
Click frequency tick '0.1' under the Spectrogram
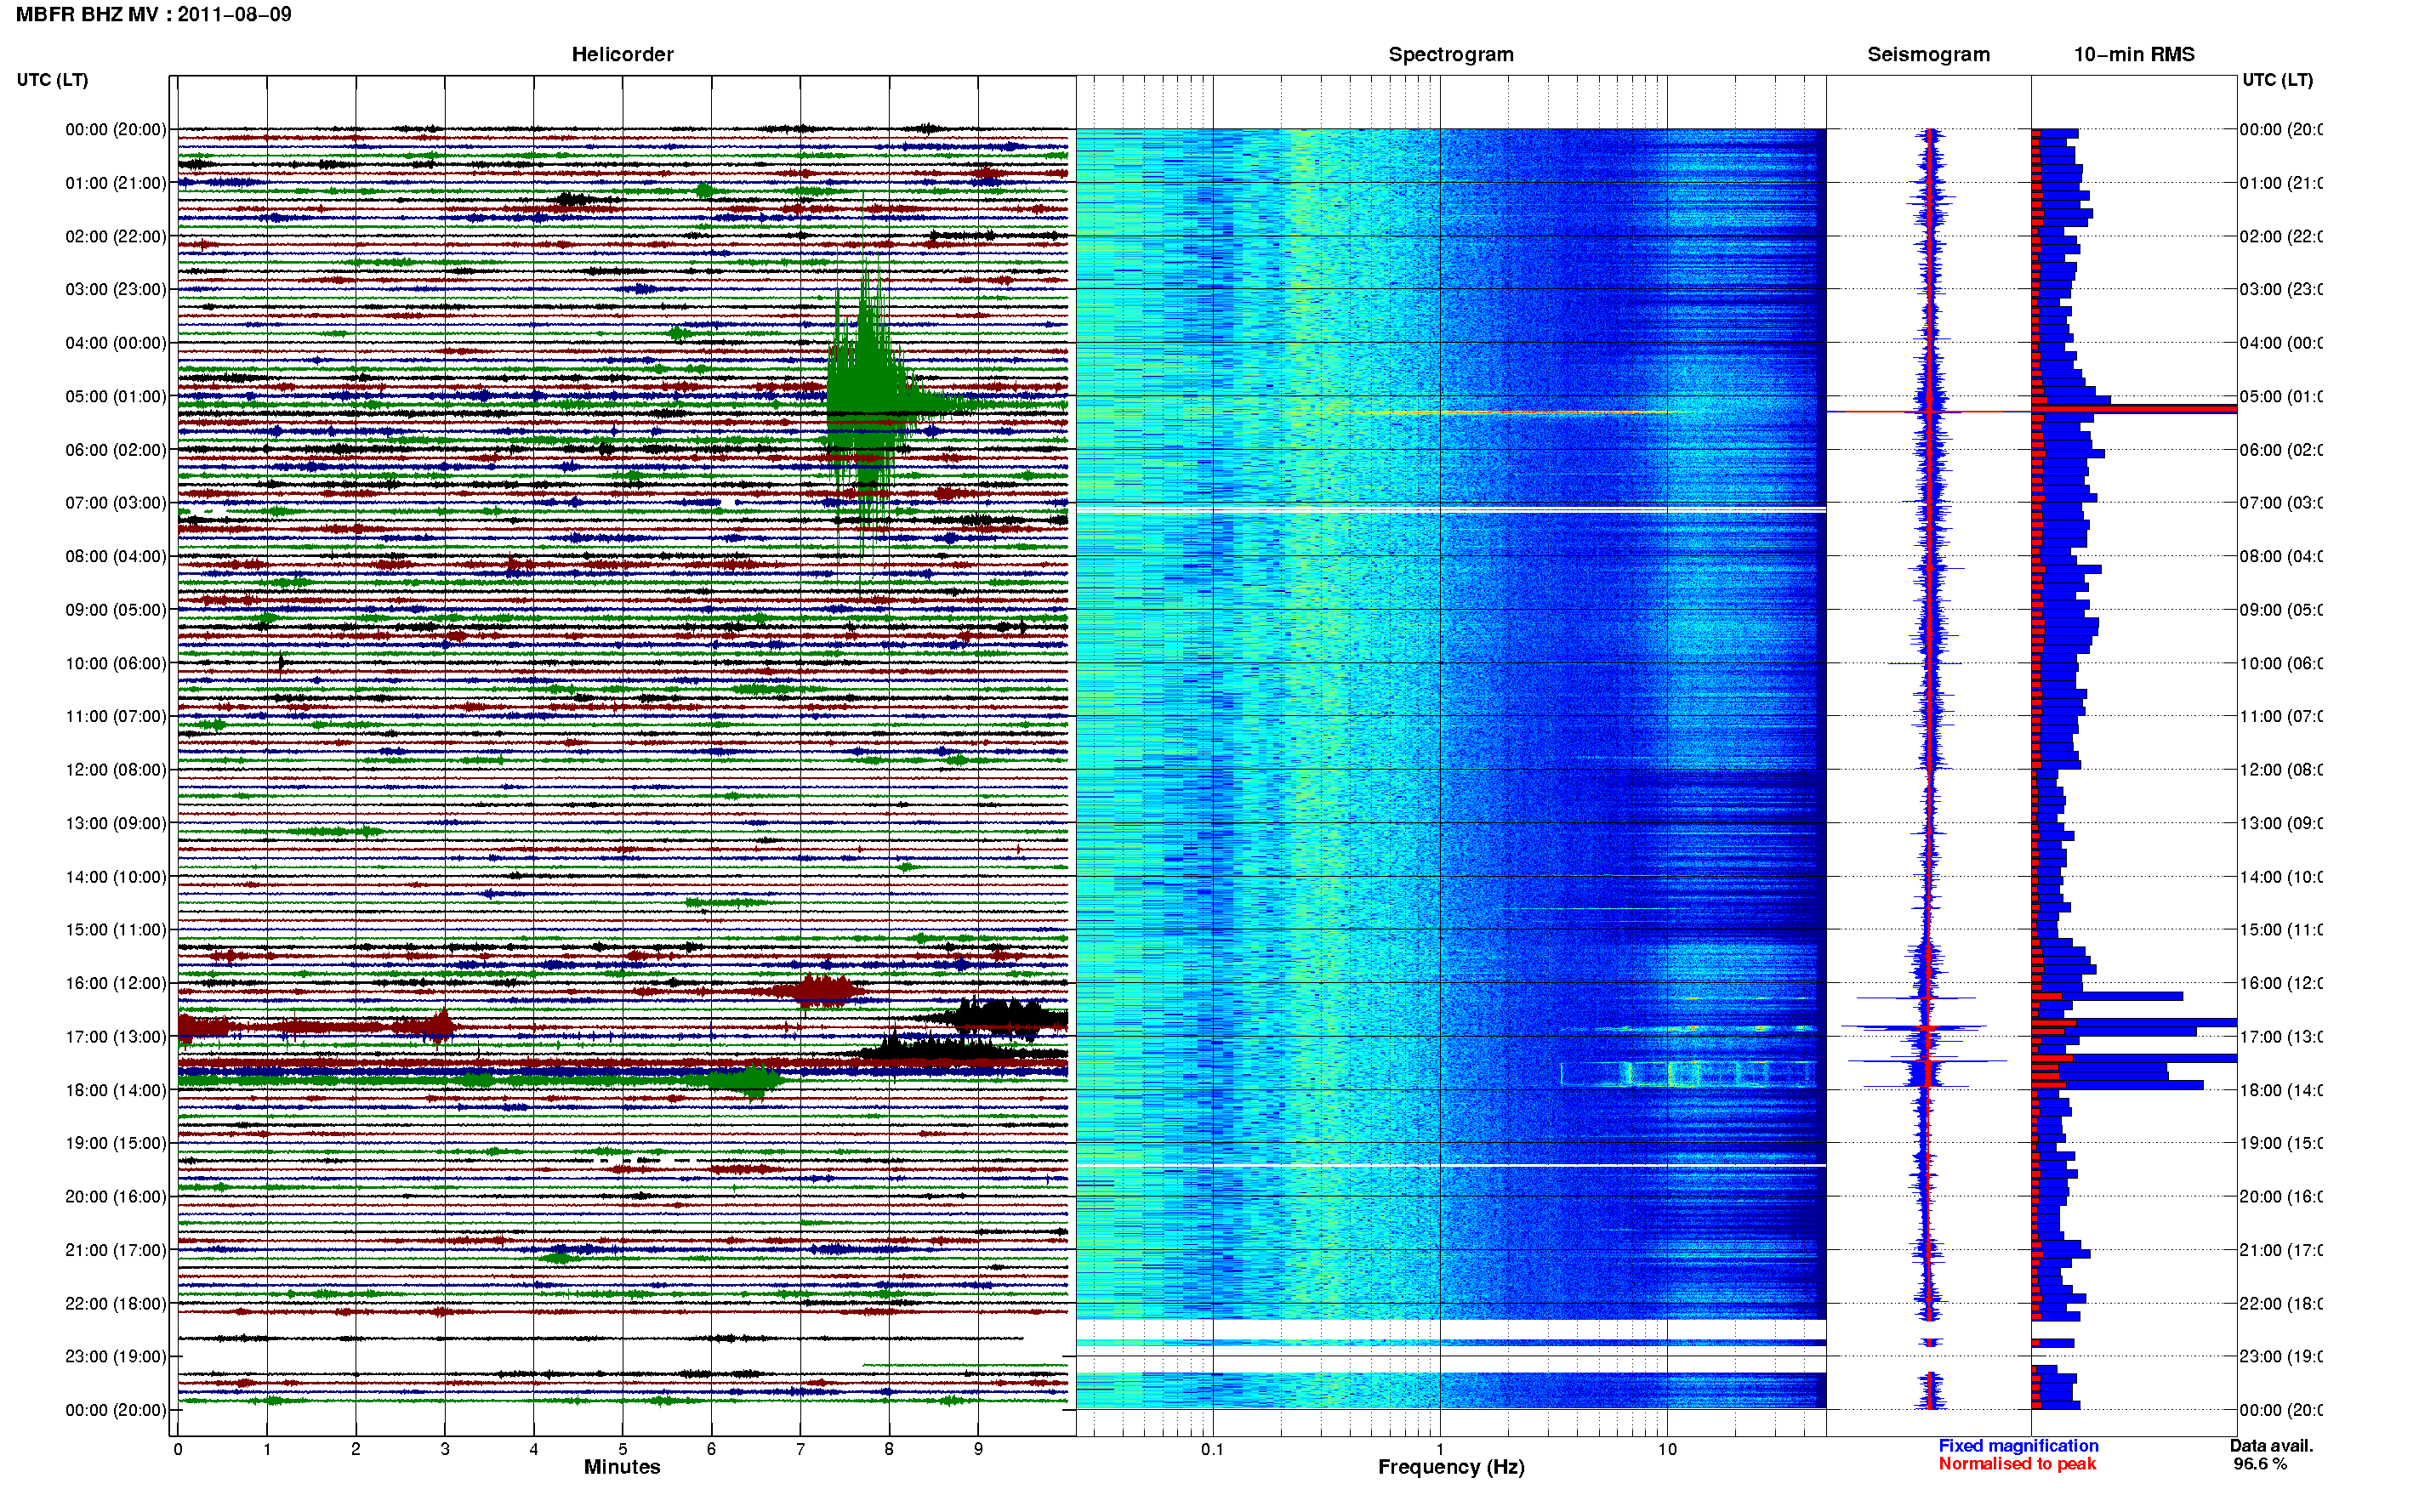click(x=1212, y=1448)
